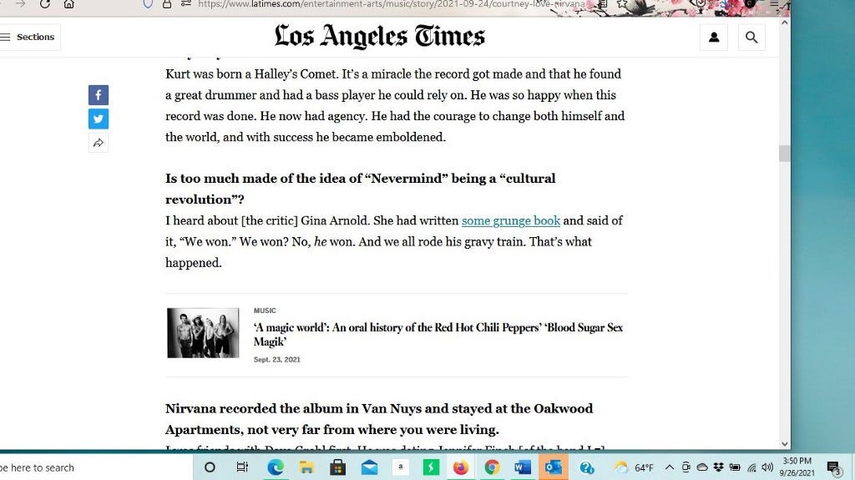Image resolution: width=855 pixels, height=480 pixels.
Task: Follow the 'some grunge book' link
Action: tap(511, 221)
